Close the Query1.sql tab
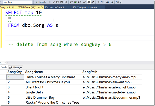Image resolution: width=155 pixels, height=106 pixels. click(x=42, y=7)
